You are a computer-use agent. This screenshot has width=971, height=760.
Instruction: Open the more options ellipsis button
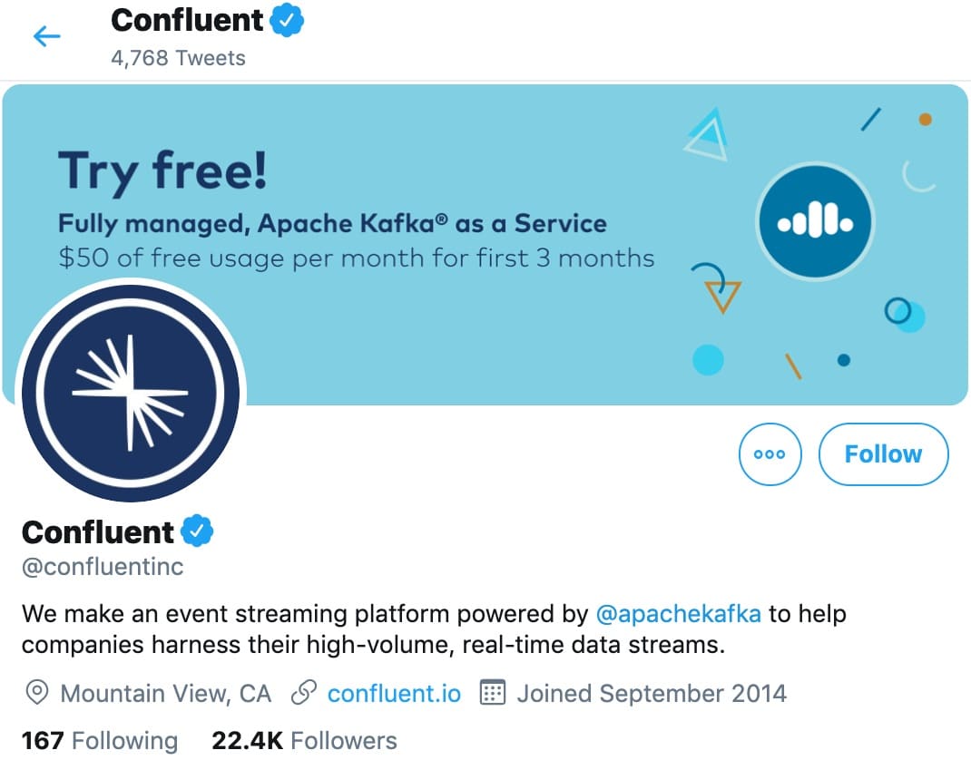click(770, 454)
